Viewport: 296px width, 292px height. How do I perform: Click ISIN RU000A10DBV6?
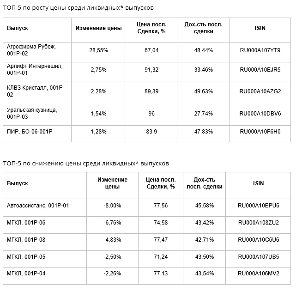[x=260, y=114]
